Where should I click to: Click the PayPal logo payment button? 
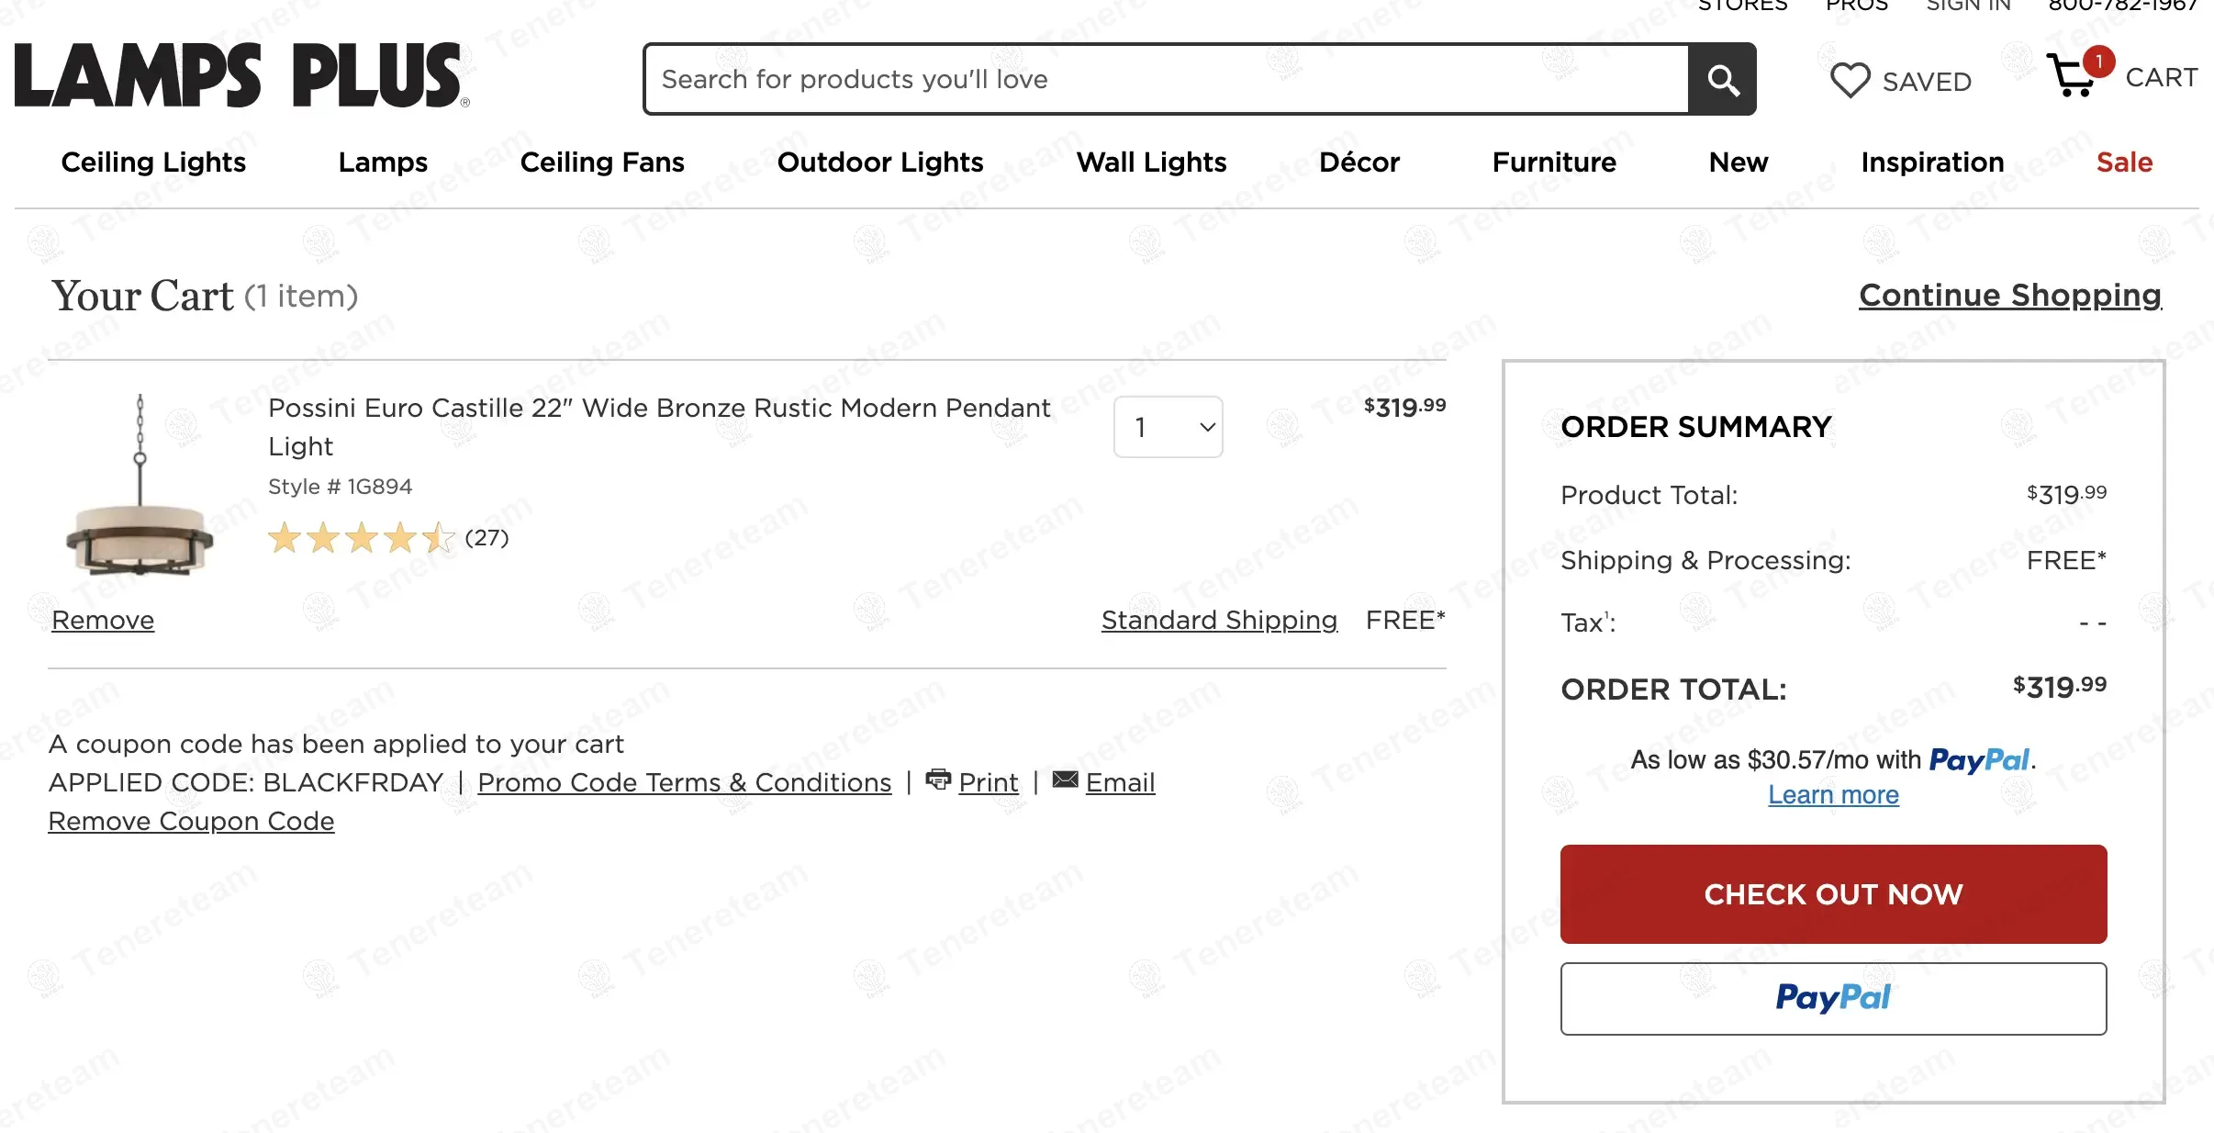click(1833, 998)
